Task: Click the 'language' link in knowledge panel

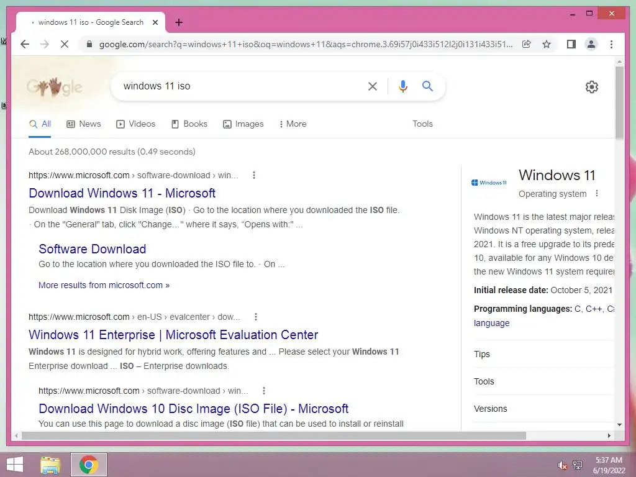Action: [x=492, y=323]
